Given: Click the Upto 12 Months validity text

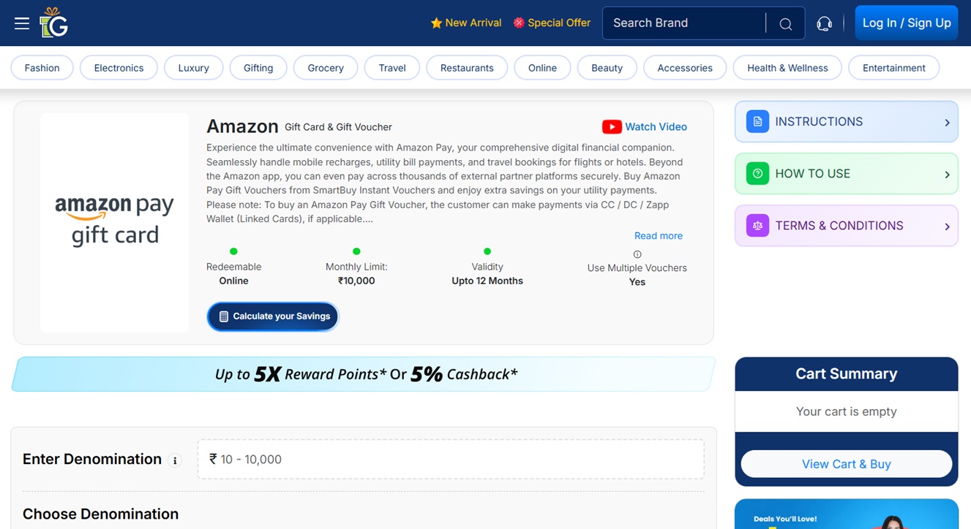Looking at the screenshot, I should [487, 281].
